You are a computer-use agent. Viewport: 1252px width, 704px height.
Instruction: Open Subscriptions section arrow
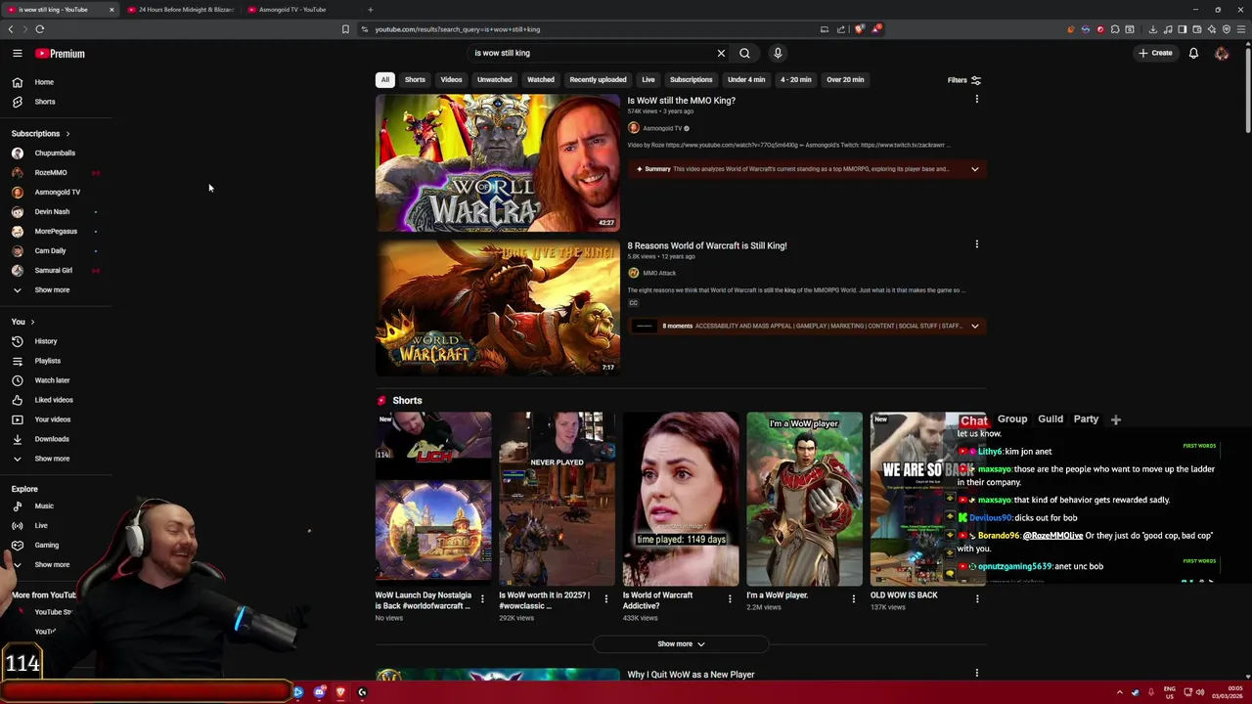[67, 134]
